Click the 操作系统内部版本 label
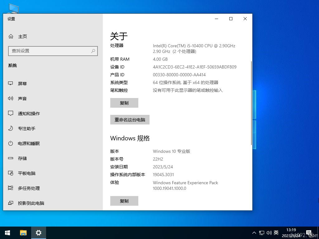This screenshot has height=239, width=319. click(127, 175)
